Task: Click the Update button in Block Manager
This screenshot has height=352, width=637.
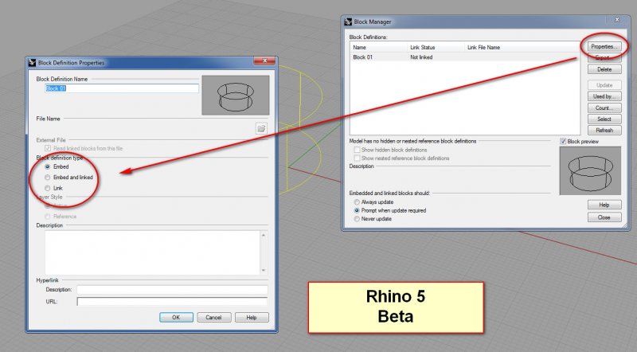Action: click(x=604, y=85)
